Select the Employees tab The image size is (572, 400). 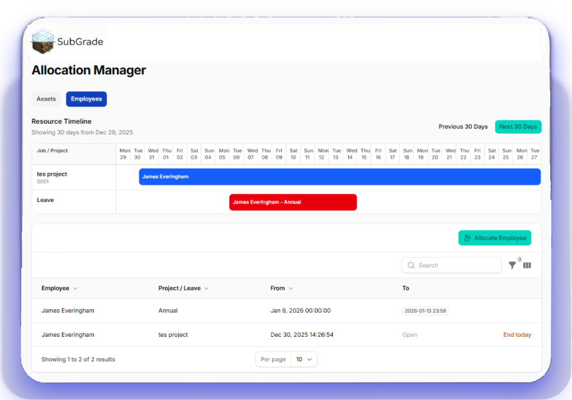[x=86, y=99]
